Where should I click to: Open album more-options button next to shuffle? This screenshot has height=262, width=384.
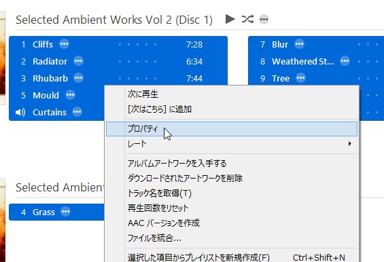[x=264, y=19]
